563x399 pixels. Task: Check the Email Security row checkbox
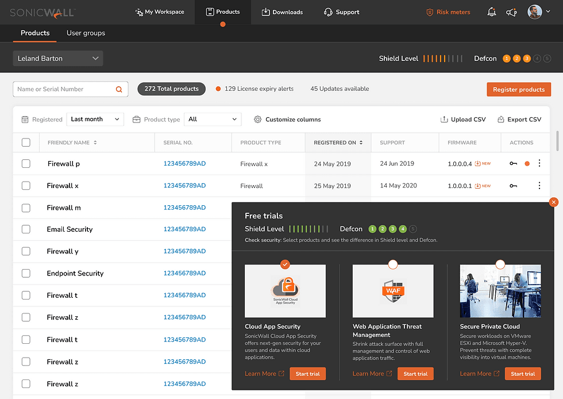point(26,229)
